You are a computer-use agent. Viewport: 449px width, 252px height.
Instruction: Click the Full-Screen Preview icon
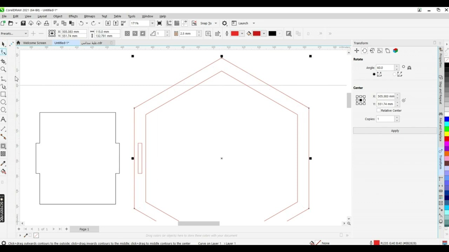pyautogui.click(x=159, y=23)
